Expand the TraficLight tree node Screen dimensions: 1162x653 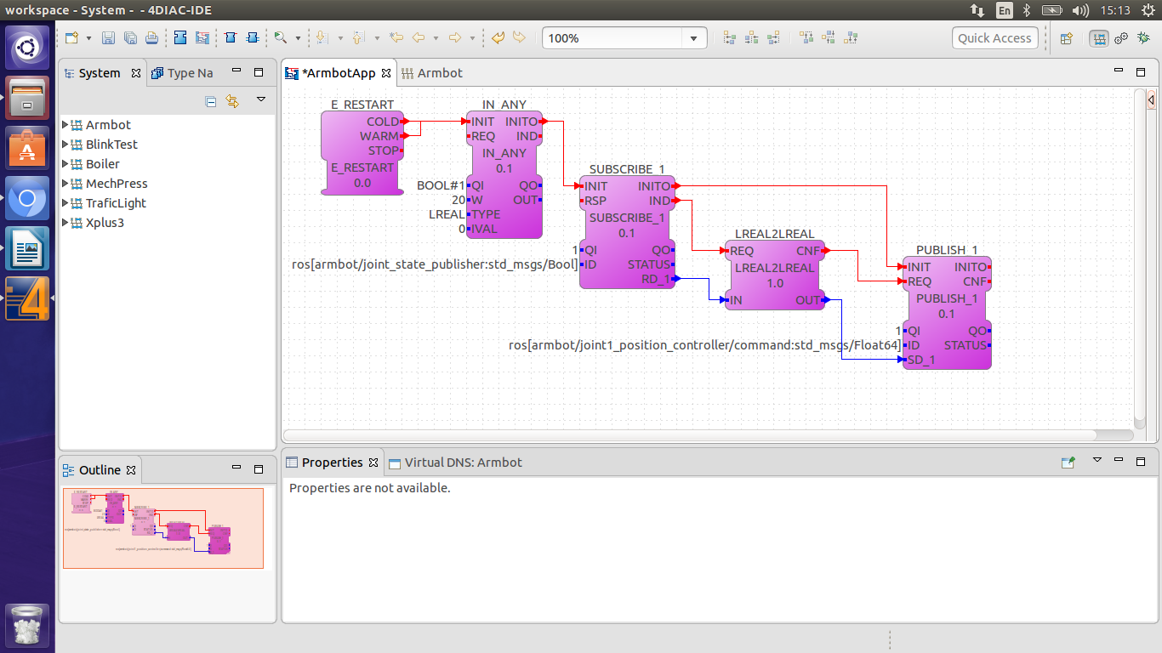66,203
